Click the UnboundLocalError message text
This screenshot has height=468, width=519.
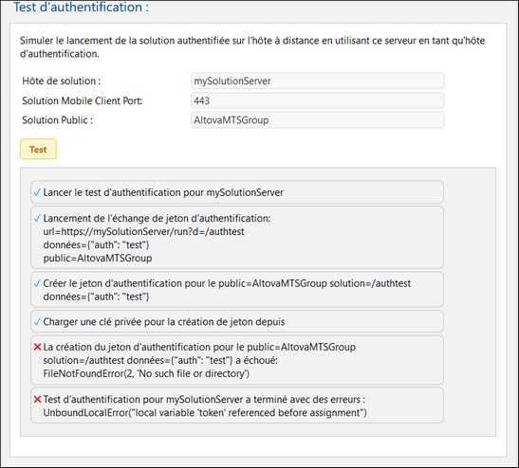pos(205,412)
